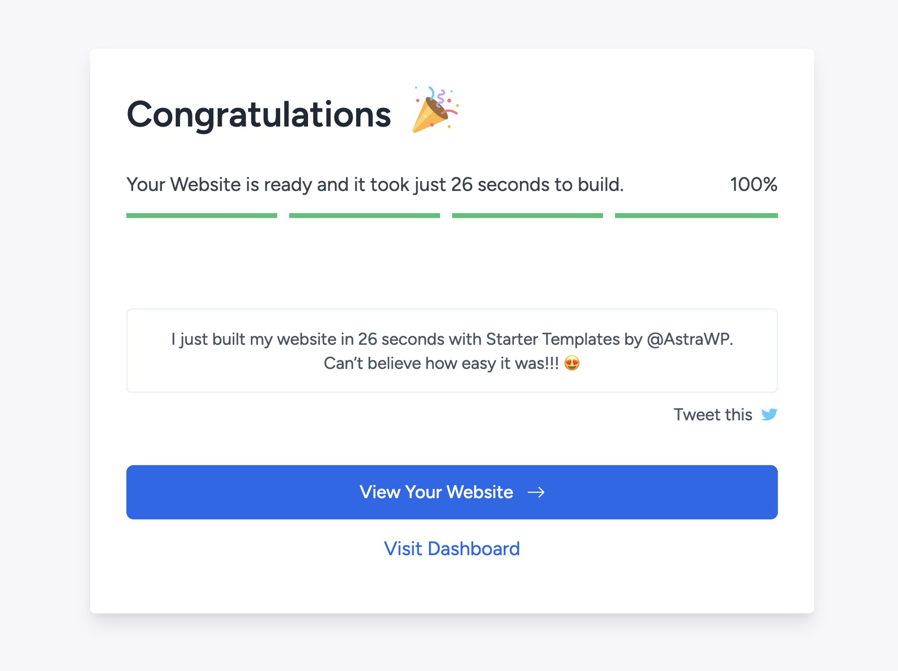
Task: Click the third green progress segment
Action: pyautogui.click(x=527, y=215)
